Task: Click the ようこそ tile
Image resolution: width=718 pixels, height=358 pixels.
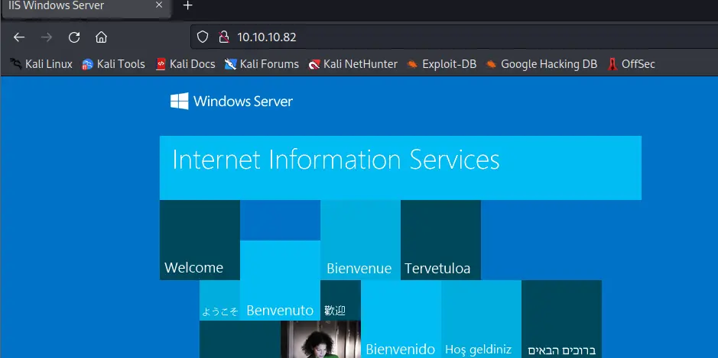Action: click(219, 301)
